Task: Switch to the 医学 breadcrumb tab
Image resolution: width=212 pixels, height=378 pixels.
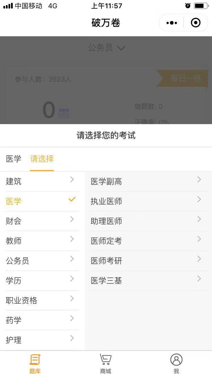Action: [x=14, y=159]
